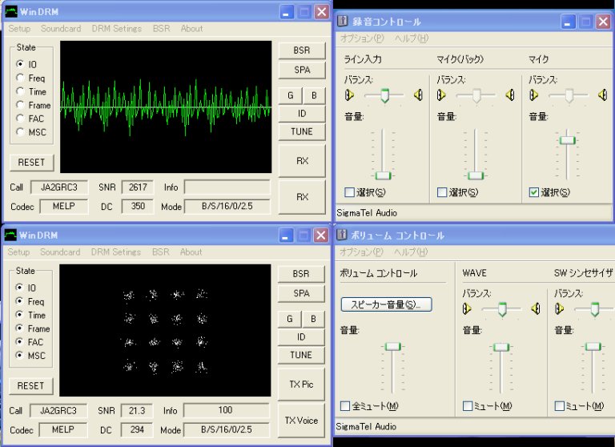The image size is (615, 447).
Task: Open DRM Setings menu in upper WinDRM
Action: pyautogui.click(x=116, y=29)
